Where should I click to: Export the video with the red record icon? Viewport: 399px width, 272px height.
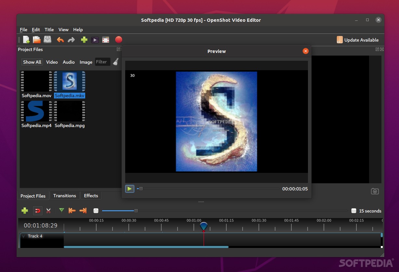tap(119, 40)
